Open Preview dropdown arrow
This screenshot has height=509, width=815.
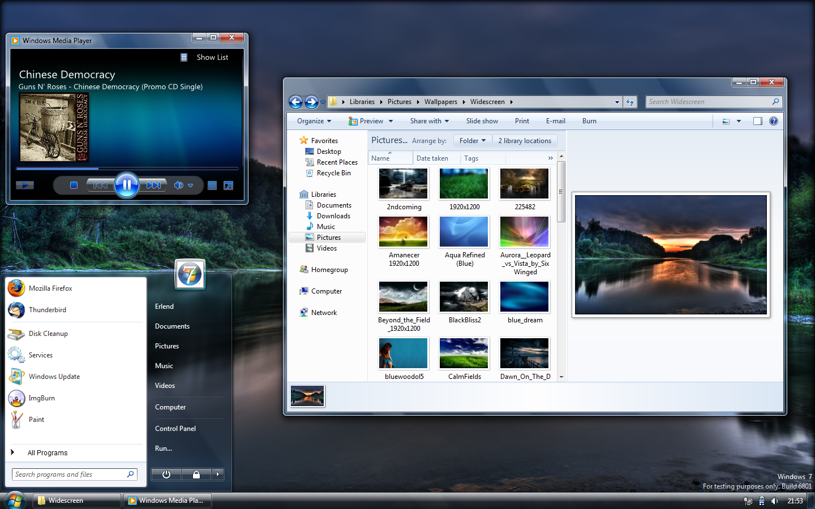click(391, 121)
